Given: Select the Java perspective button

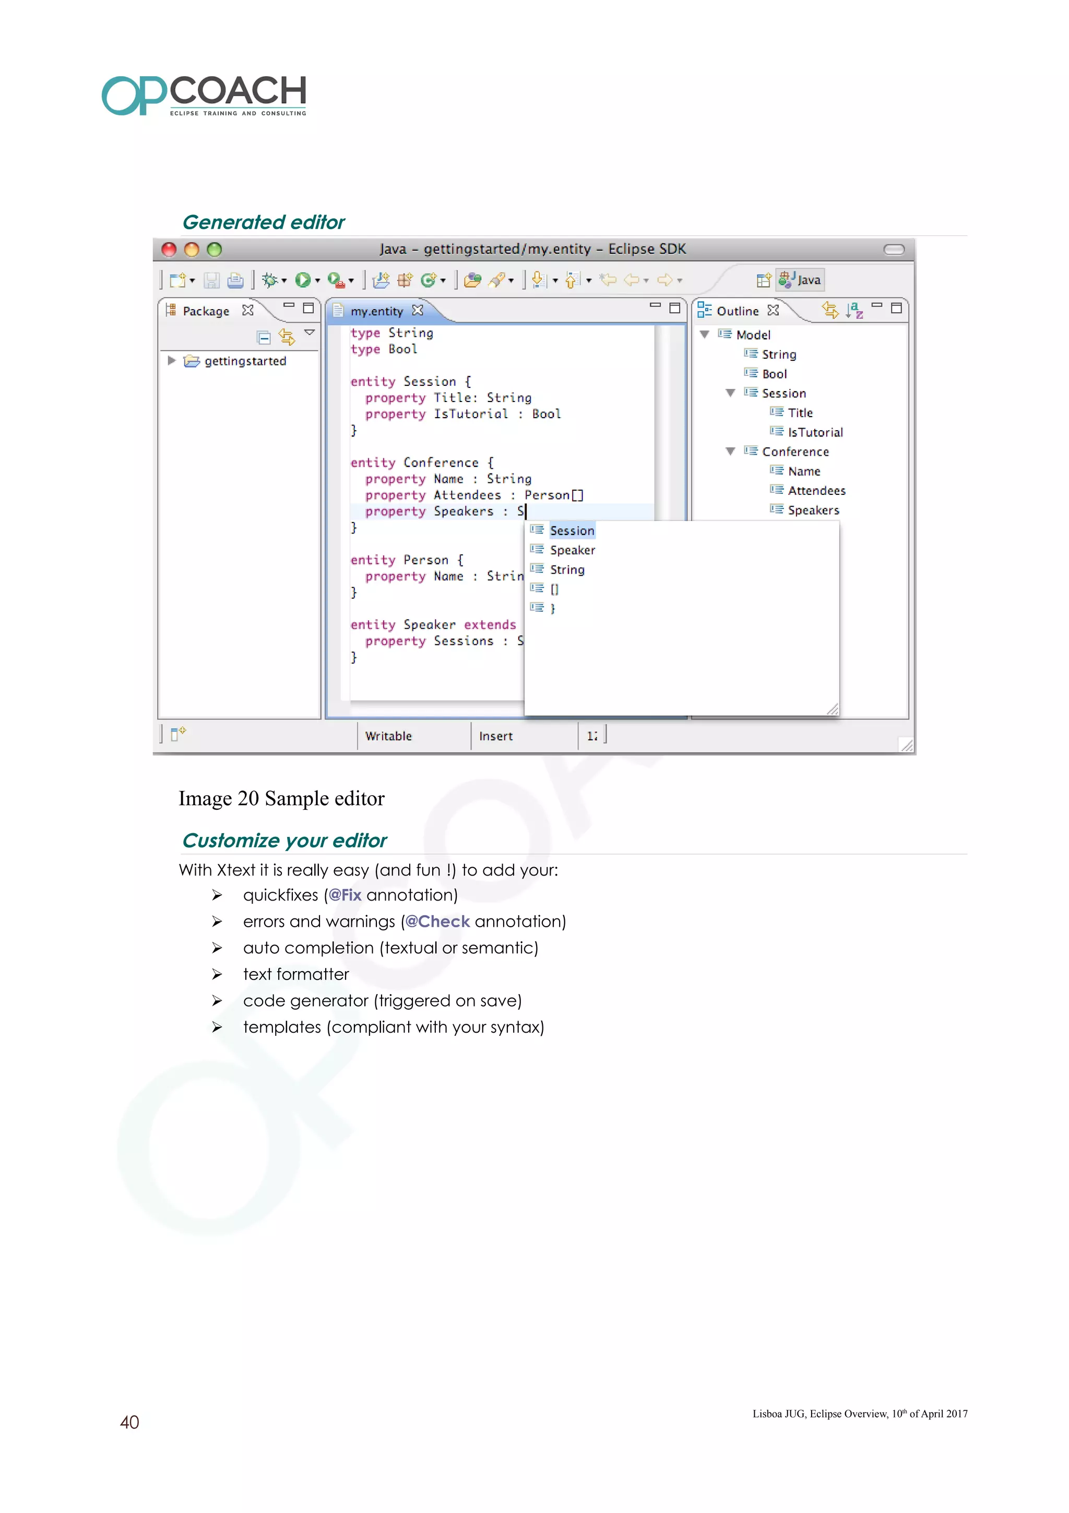Looking at the screenshot, I should 800,280.
